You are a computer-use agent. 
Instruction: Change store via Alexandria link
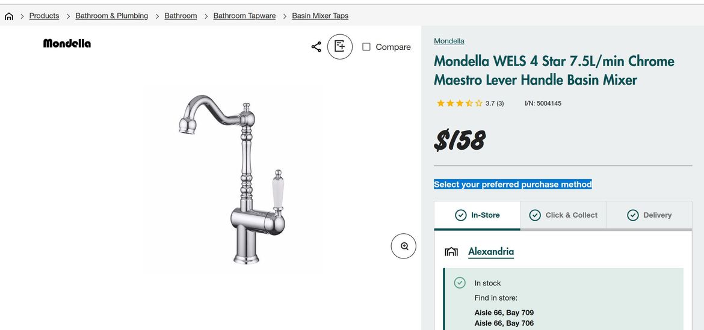pyautogui.click(x=491, y=251)
